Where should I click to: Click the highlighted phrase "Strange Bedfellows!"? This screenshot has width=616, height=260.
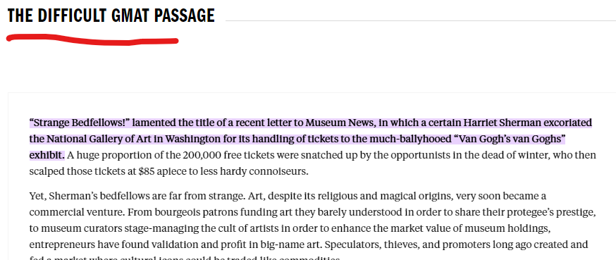80,123
